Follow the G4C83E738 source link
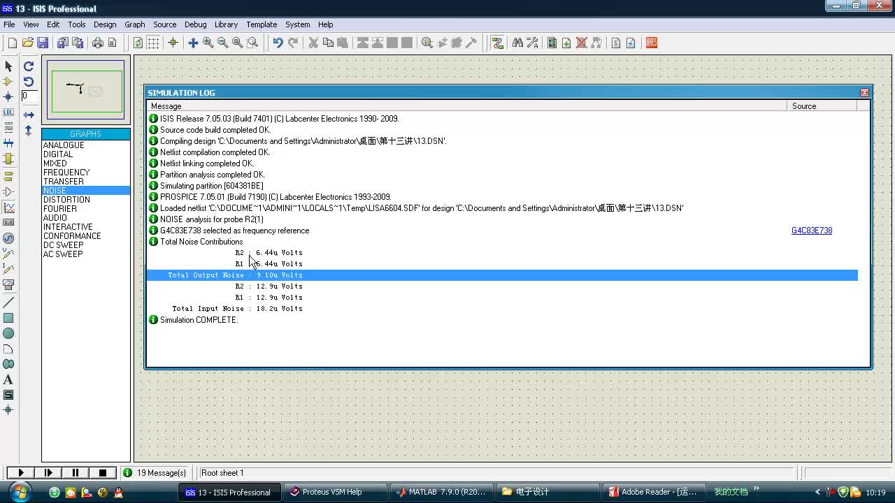 point(812,231)
